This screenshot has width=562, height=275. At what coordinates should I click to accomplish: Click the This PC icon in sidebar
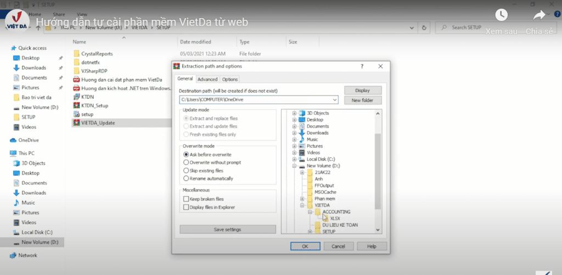[x=13, y=153]
